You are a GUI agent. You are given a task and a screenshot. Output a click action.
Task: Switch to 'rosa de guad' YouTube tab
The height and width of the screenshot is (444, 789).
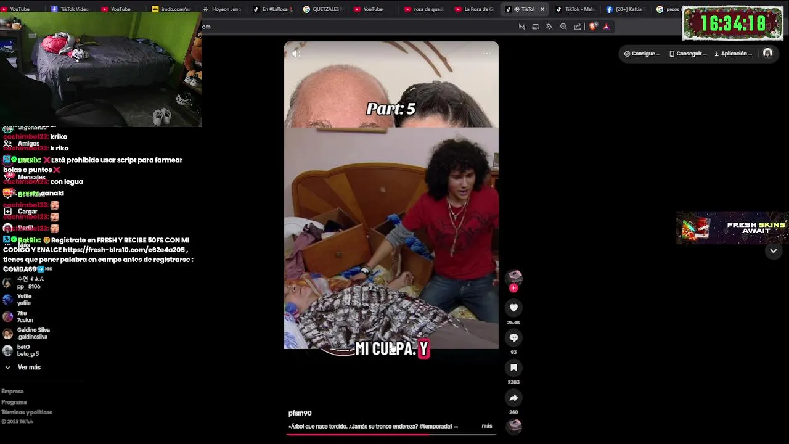coord(423,9)
